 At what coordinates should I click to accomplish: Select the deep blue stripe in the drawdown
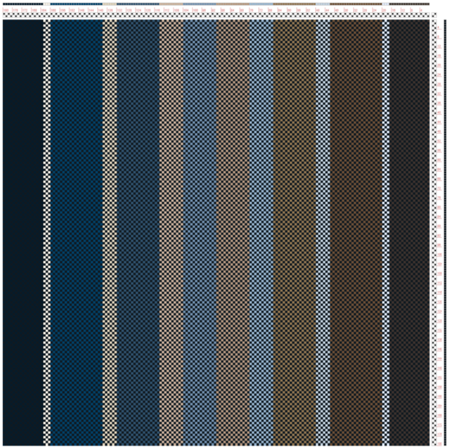pyautogui.click(x=76, y=230)
